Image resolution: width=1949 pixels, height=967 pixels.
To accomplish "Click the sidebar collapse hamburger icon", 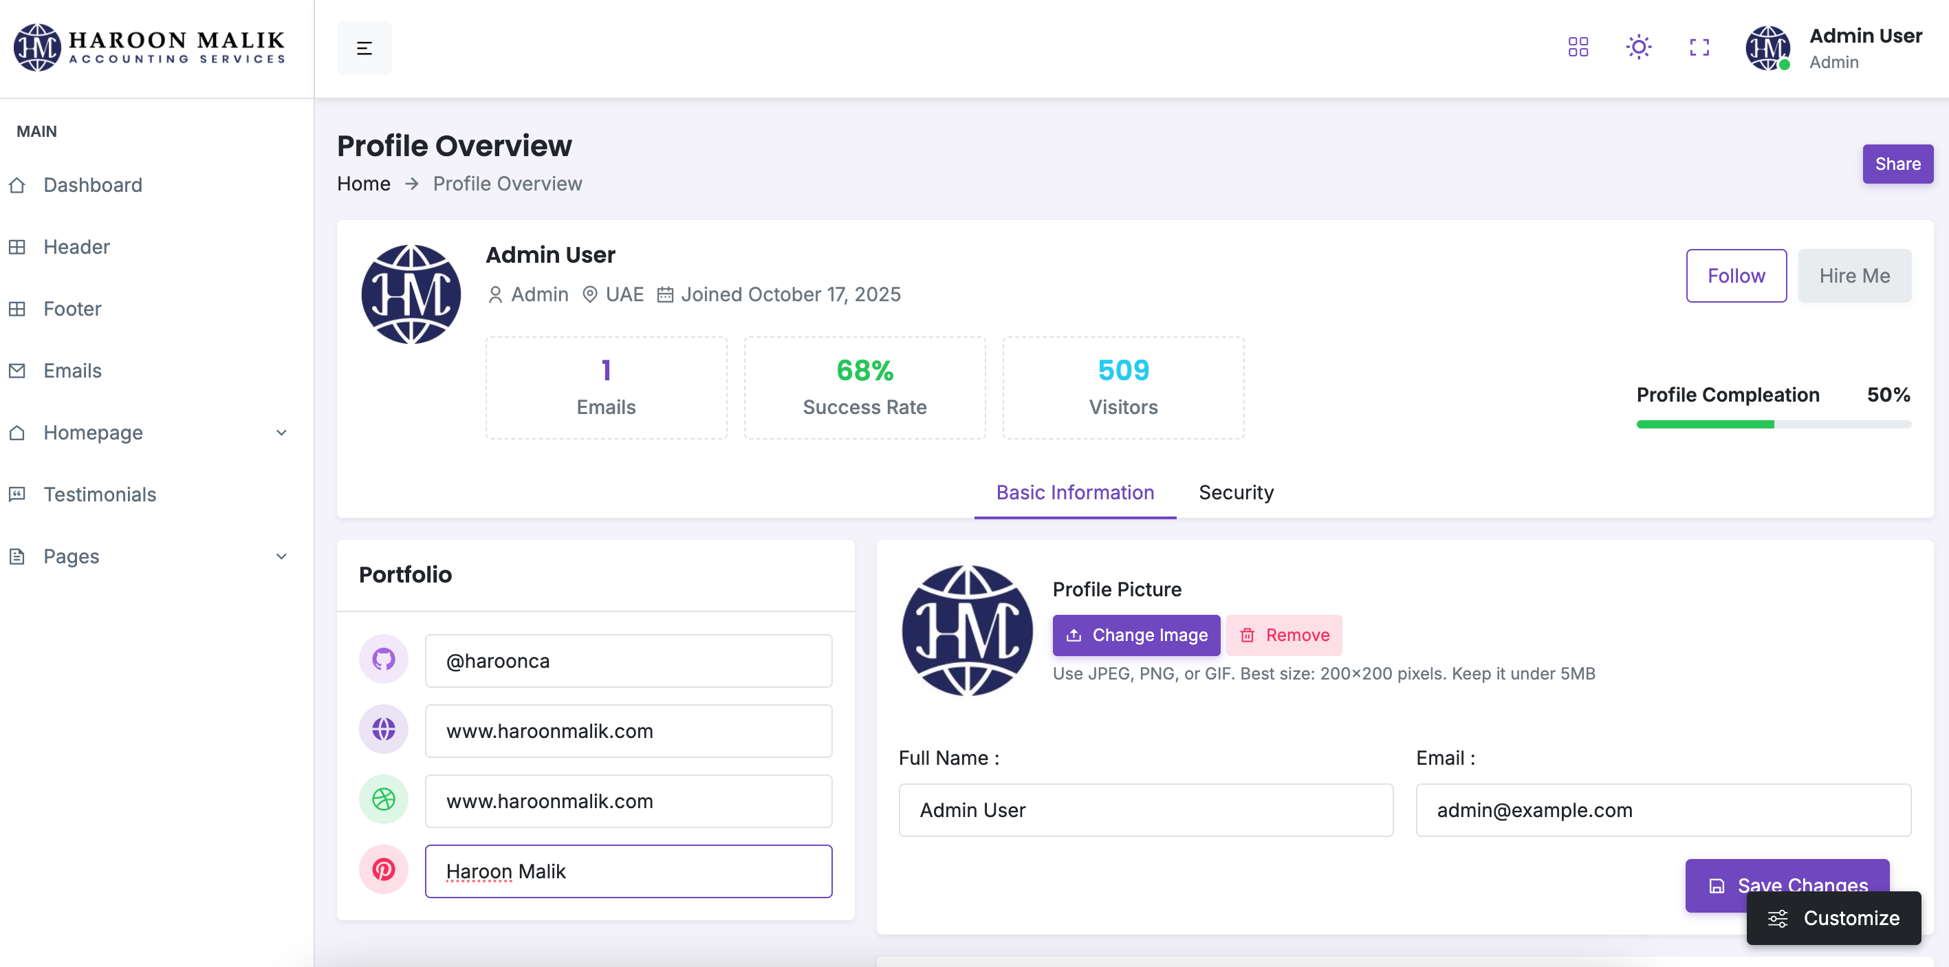I will click(364, 48).
